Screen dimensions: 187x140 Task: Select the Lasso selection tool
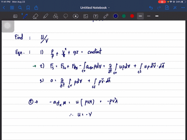pyautogui.click(x=65, y=16)
